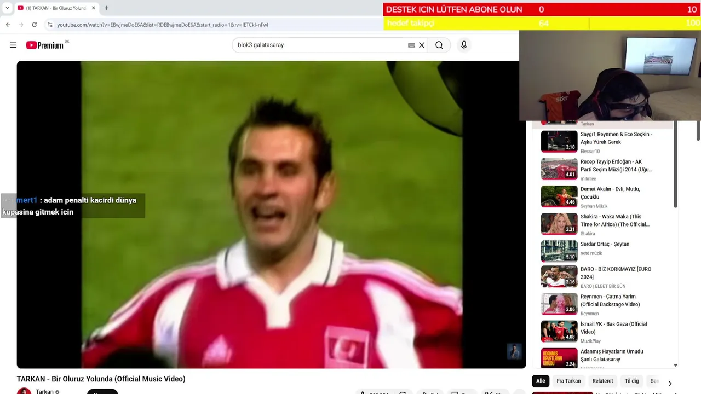Select the TARKAN - Bir Oluruz Yolunda tab
The height and width of the screenshot is (394, 701).
tap(56, 8)
